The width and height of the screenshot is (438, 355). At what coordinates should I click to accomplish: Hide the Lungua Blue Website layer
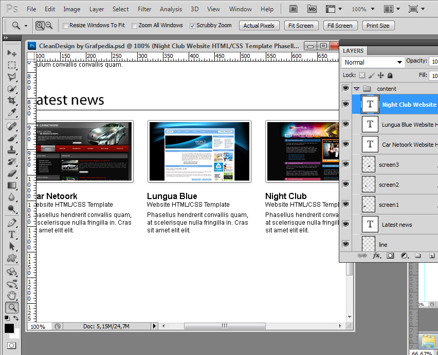[345, 124]
